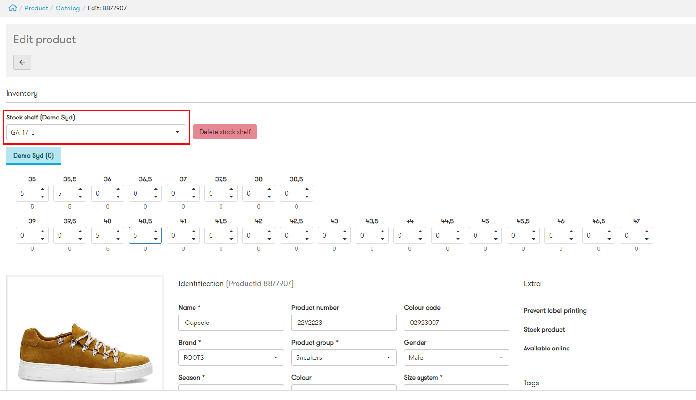Open the Stock shelf GA 17-3 dropdown
The height and width of the screenshot is (400, 696).
click(96, 132)
